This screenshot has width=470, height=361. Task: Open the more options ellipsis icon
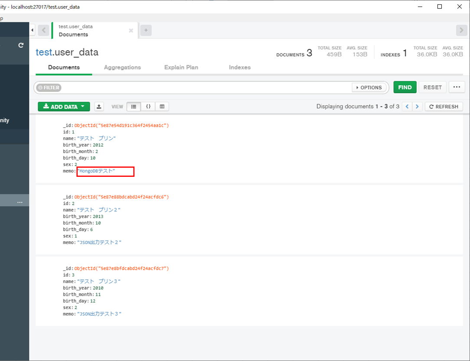[457, 87]
